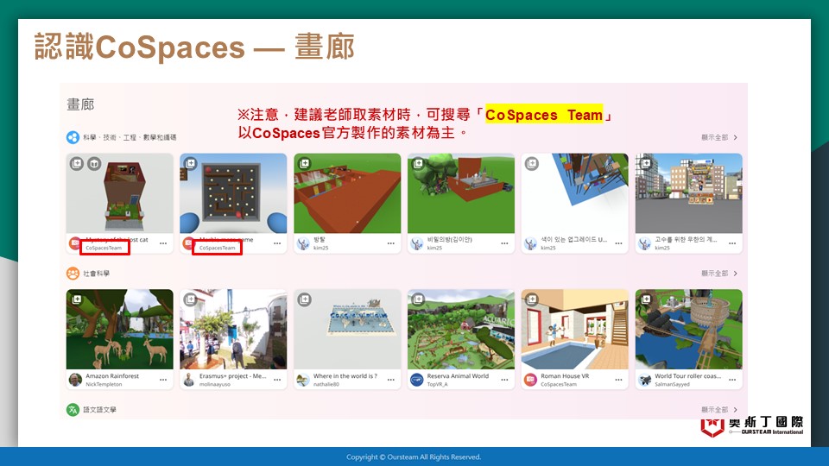The height and width of the screenshot is (466, 829).
Task: Open the World Tour roller coaster thumbnail
Action: point(689,329)
